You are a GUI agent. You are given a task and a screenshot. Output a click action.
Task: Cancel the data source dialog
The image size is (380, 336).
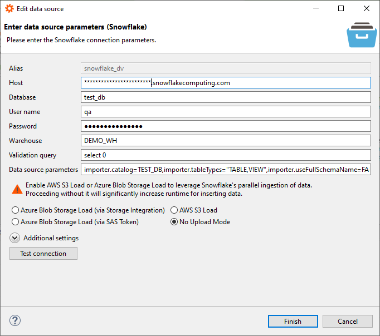coord(348,321)
